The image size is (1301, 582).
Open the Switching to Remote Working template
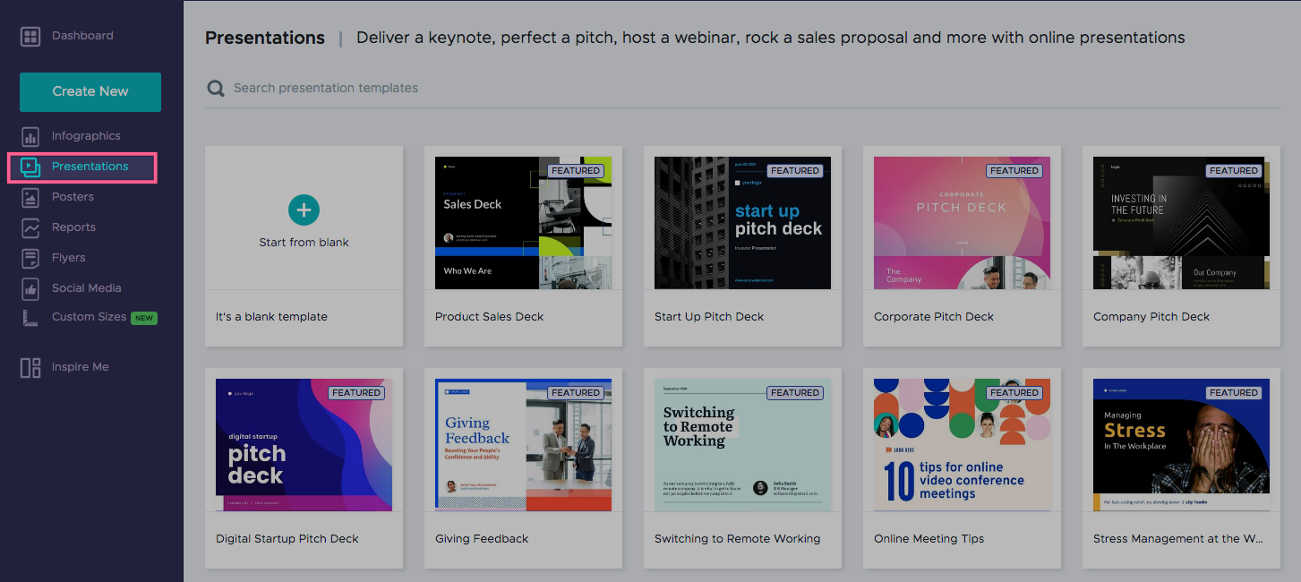tap(742, 444)
